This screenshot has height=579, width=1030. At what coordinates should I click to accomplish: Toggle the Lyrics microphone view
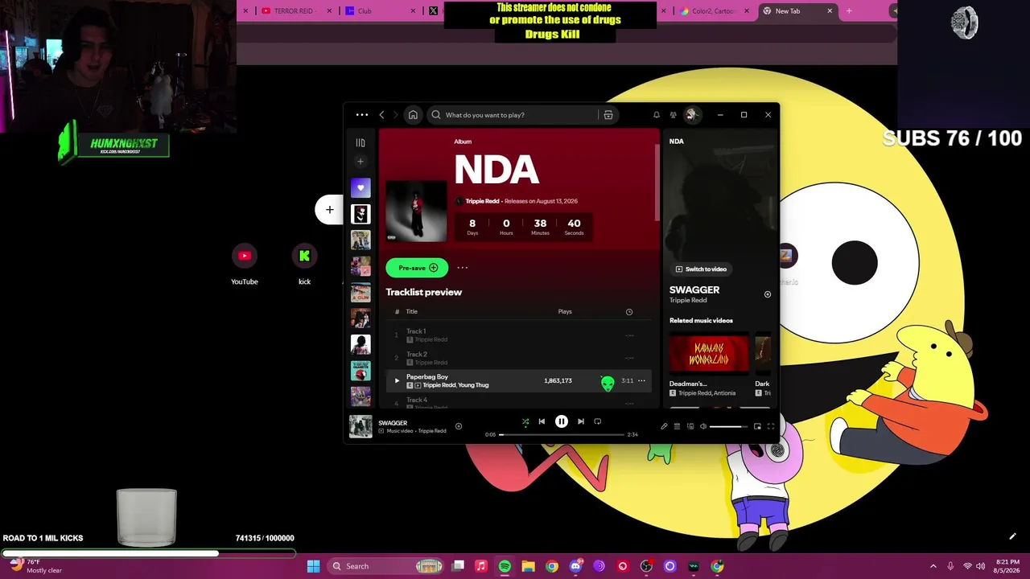point(664,426)
